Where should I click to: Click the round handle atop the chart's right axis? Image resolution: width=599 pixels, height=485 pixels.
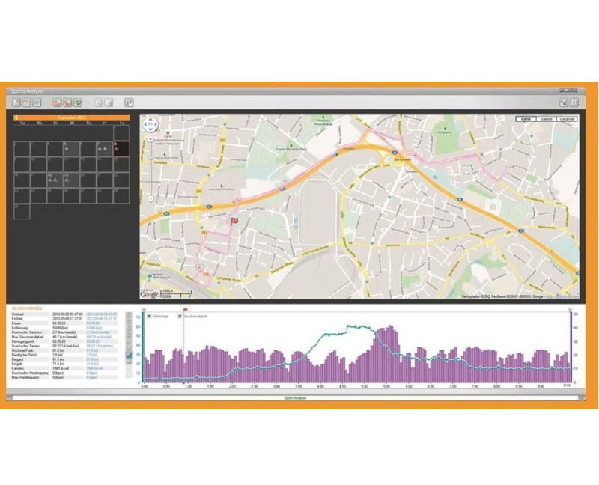(x=571, y=310)
